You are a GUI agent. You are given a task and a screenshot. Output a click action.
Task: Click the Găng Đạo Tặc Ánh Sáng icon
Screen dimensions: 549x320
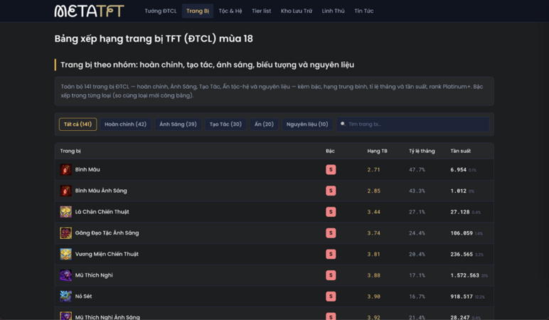click(x=66, y=233)
